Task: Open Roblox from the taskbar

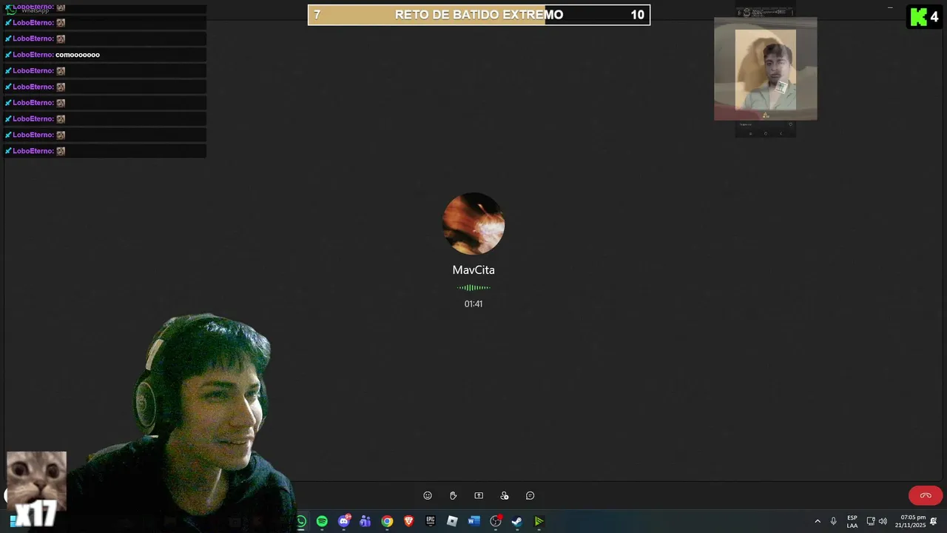Action: 452,521
